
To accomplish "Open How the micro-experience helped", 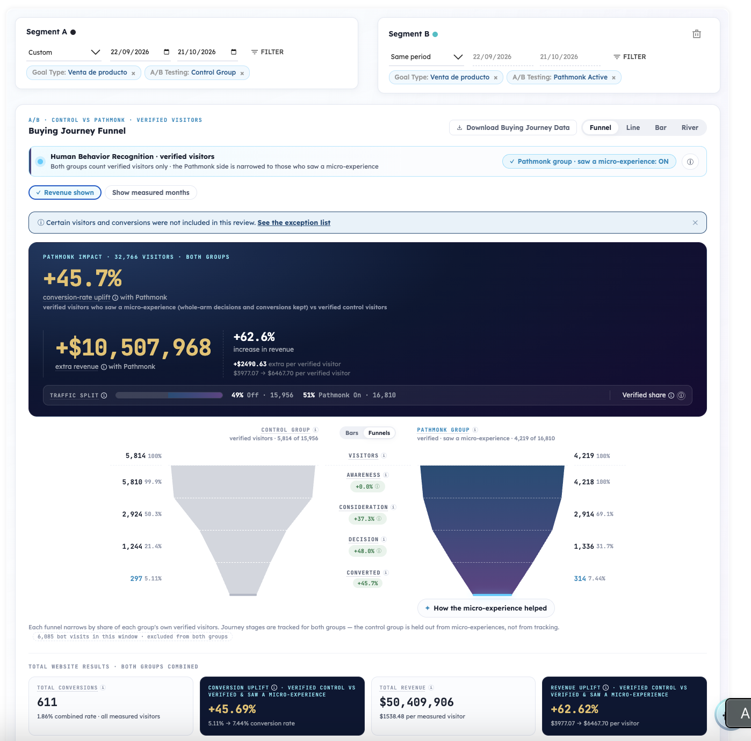I will point(486,608).
